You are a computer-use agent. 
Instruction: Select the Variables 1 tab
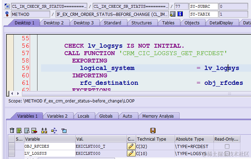pos(27,116)
